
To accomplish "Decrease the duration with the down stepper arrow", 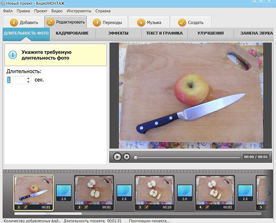I will point(28,82).
